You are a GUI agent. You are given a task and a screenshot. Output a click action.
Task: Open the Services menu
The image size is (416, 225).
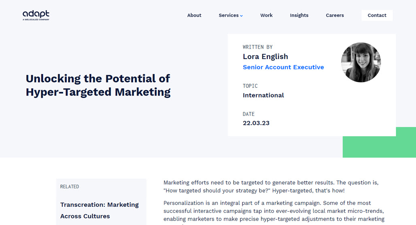[228, 15]
